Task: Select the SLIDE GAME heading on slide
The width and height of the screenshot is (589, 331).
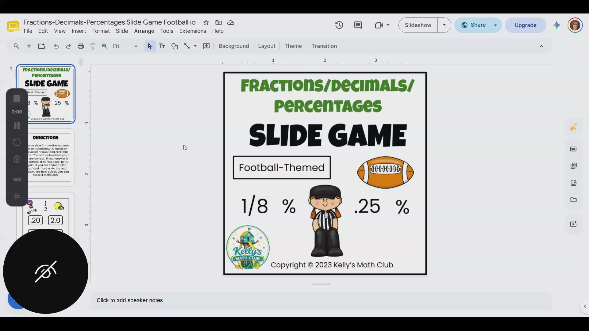Action: pyautogui.click(x=328, y=135)
